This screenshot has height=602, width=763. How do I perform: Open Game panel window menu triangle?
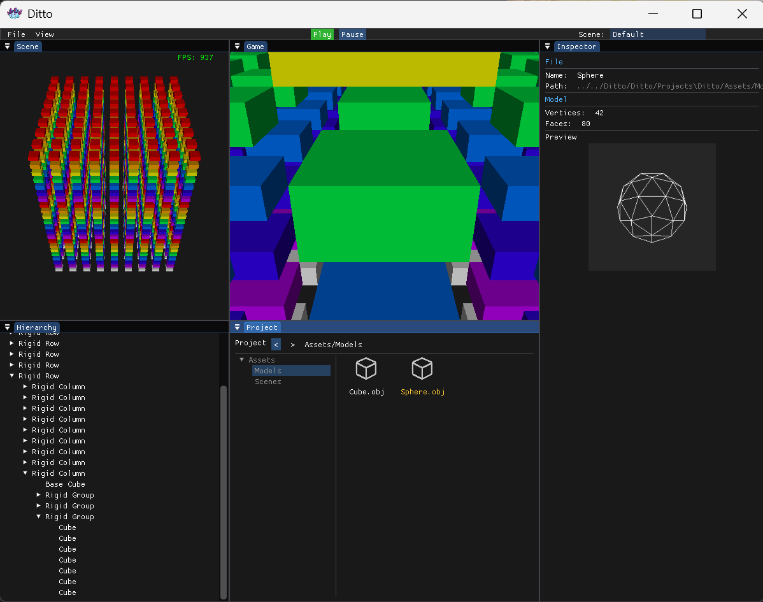[237, 47]
